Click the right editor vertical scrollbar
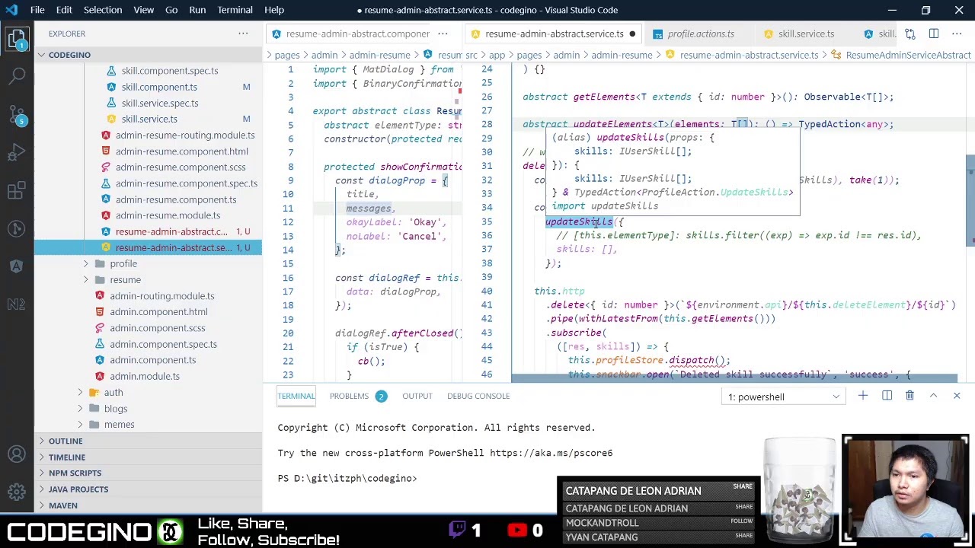 (970, 202)
